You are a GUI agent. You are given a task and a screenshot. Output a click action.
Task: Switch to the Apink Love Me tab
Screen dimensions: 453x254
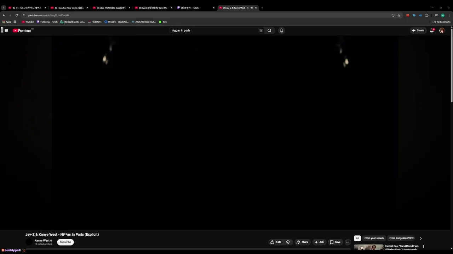tap(154, 8)
